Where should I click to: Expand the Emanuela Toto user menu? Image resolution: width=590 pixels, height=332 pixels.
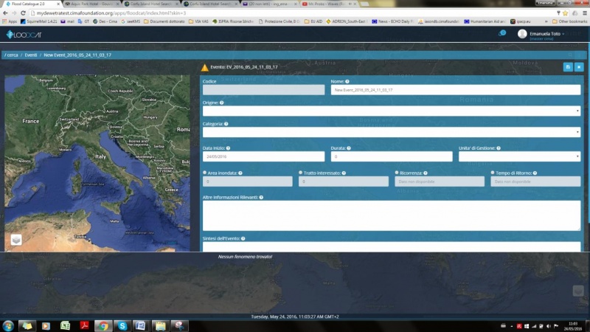(x=546, y=34)
